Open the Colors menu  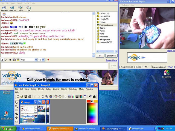click(x=49, y=89)
